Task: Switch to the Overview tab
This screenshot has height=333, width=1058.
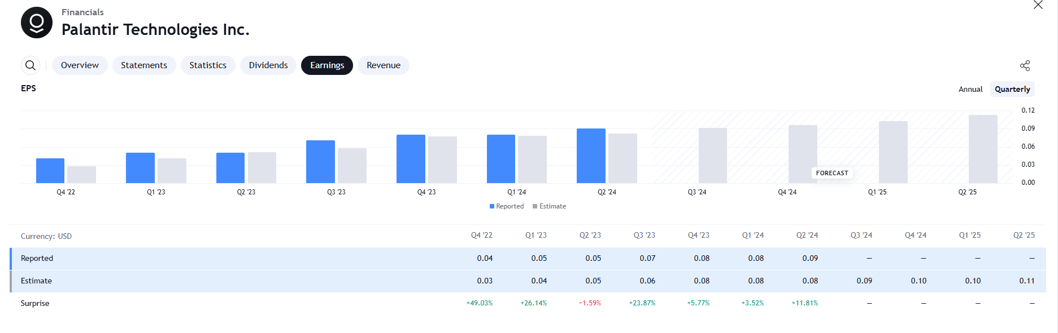Action: (80, 65)
